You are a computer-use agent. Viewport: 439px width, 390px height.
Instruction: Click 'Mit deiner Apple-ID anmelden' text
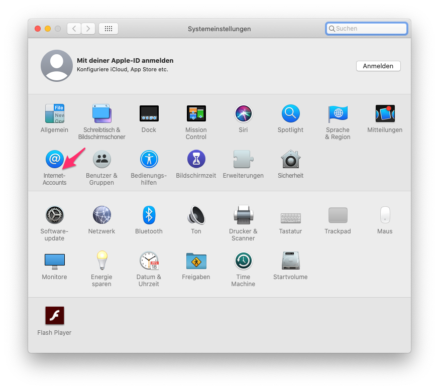(x=125, y=60)
